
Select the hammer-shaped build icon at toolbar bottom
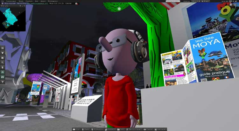pos(3,82)
